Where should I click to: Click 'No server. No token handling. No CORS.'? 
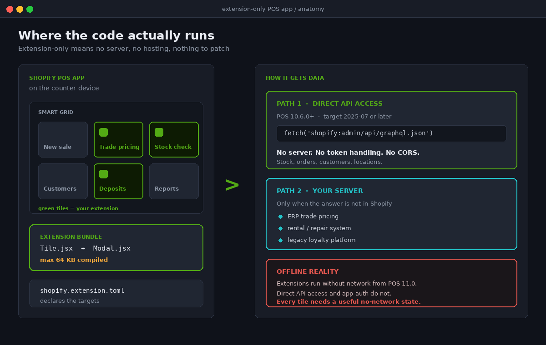348,153
